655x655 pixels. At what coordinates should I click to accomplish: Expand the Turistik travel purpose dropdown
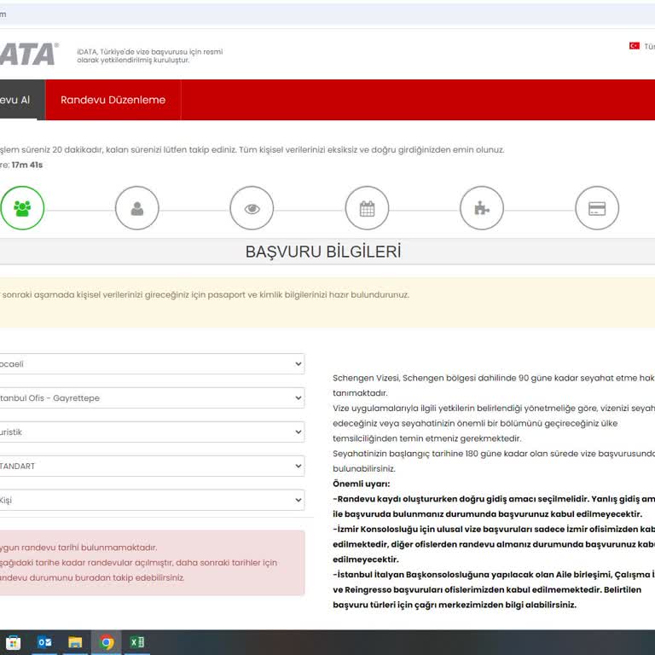152,432
